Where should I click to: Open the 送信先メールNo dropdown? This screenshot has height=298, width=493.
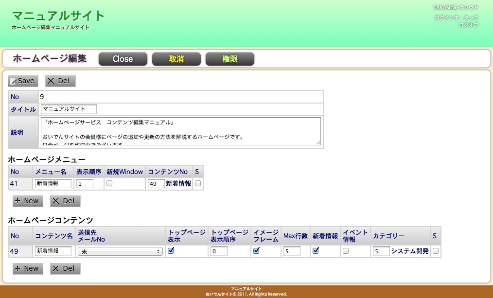120,251
